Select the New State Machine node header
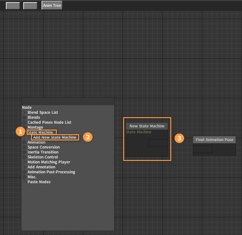Viewport: 242px width, 235px height. coord(147,126)
